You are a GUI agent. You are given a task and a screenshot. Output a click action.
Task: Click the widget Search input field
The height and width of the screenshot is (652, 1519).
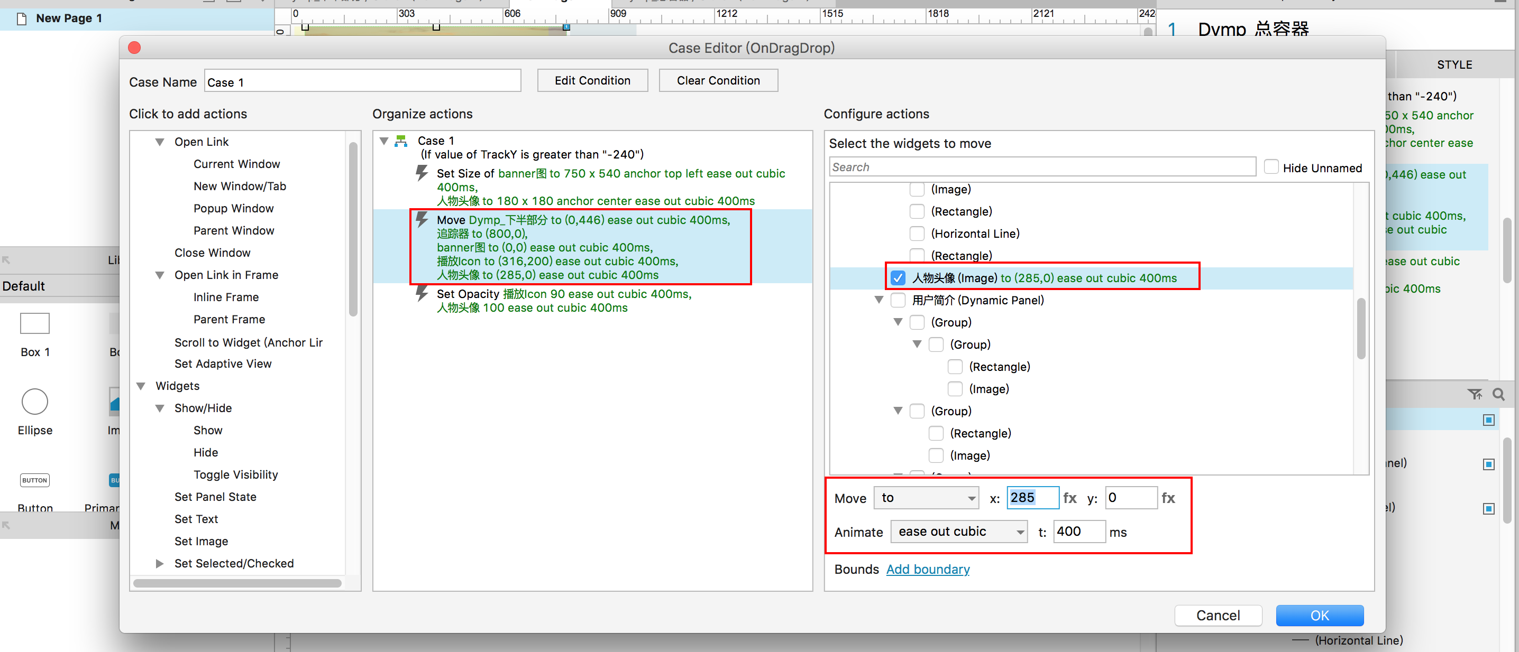click(1041, 167)
